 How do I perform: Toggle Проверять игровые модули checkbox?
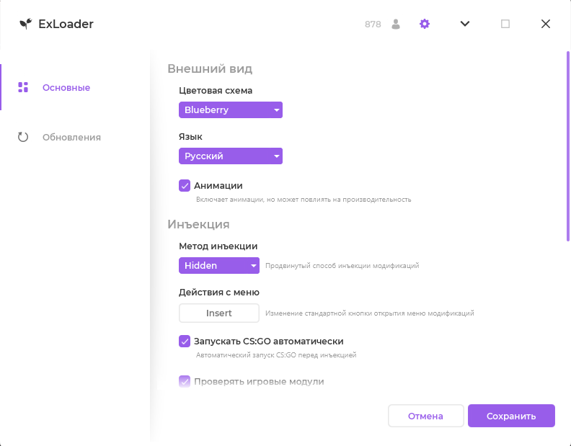tap(185, 381)
